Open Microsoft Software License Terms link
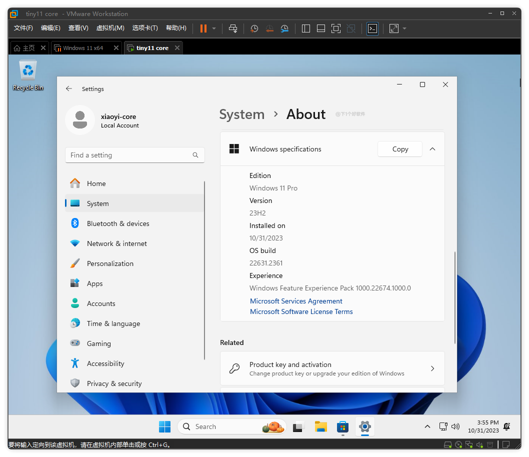 [301, 311]
